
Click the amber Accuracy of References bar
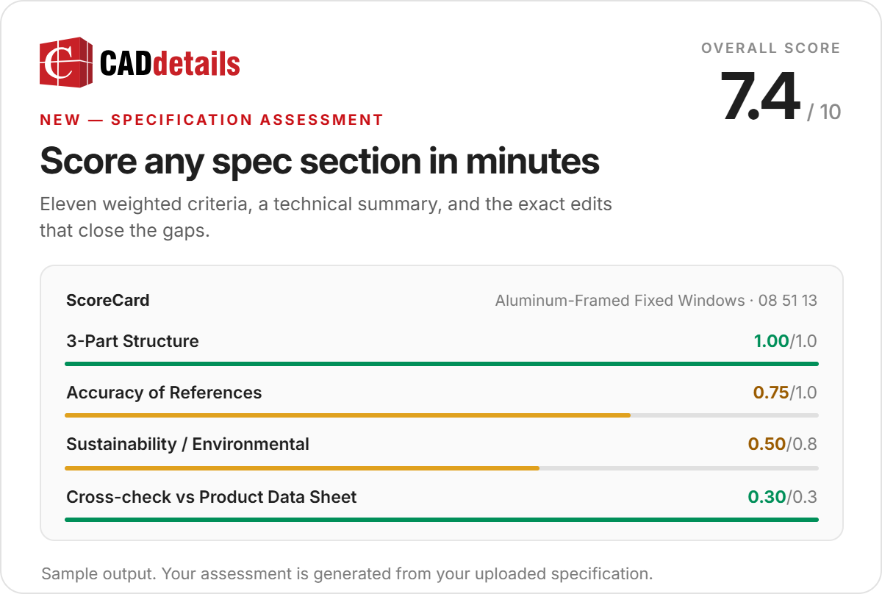[x=348, y=415]
